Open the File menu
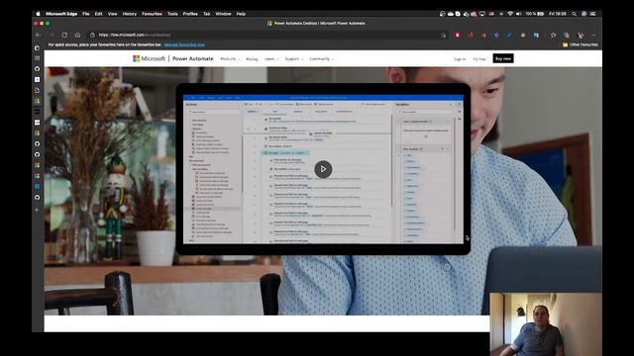This screenshot has width=634, height=356. 86,14
